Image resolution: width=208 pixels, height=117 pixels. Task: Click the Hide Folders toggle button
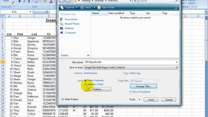click(x=70, y=99)
